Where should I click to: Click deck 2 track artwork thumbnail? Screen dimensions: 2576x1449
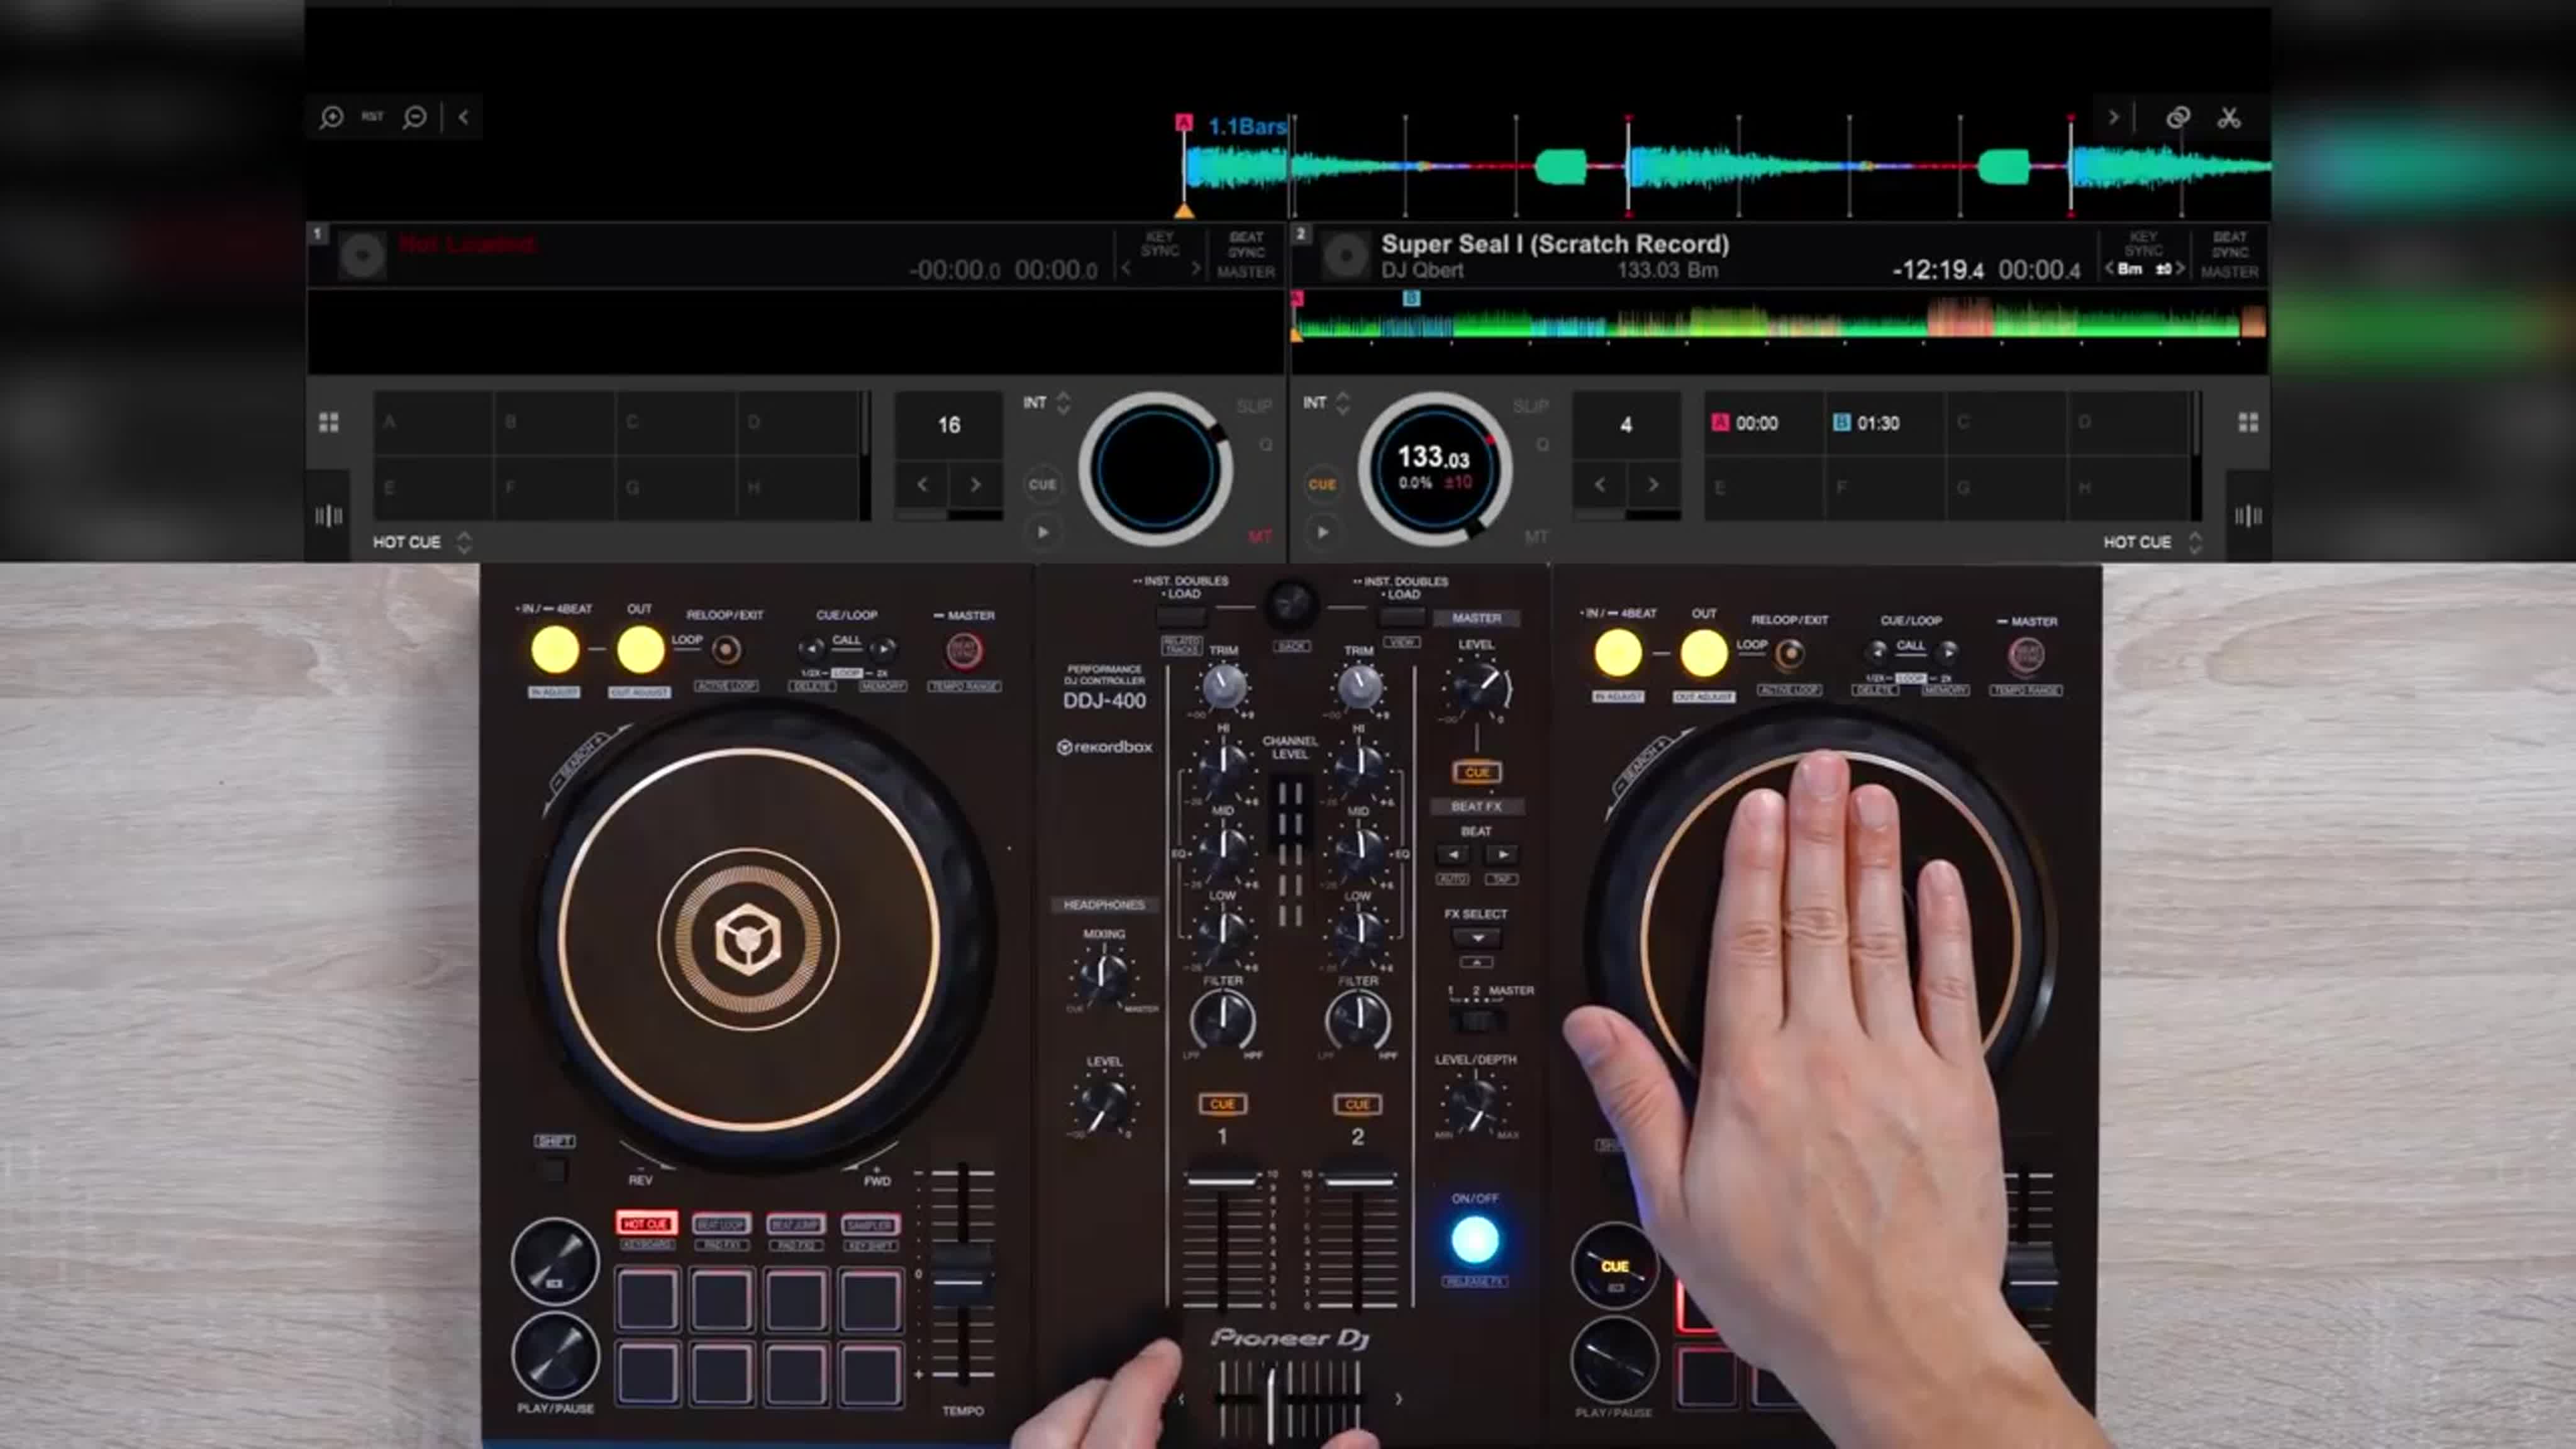click(1346, 256)
